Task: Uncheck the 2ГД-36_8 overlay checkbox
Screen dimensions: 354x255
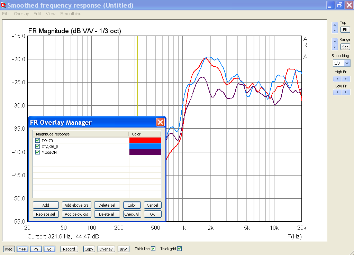Action: point(37,146)
